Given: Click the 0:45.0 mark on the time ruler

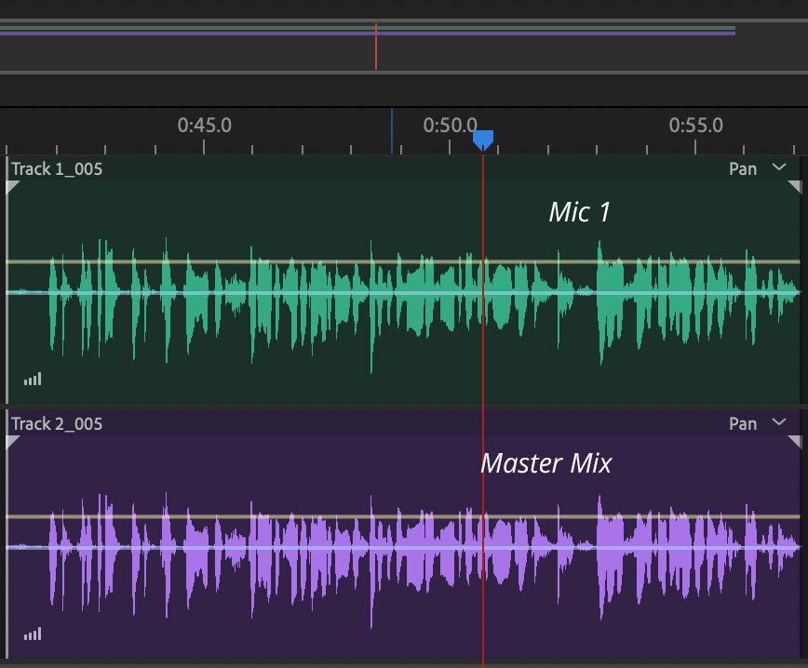Looking at the screenshot, I should point(205,126).
